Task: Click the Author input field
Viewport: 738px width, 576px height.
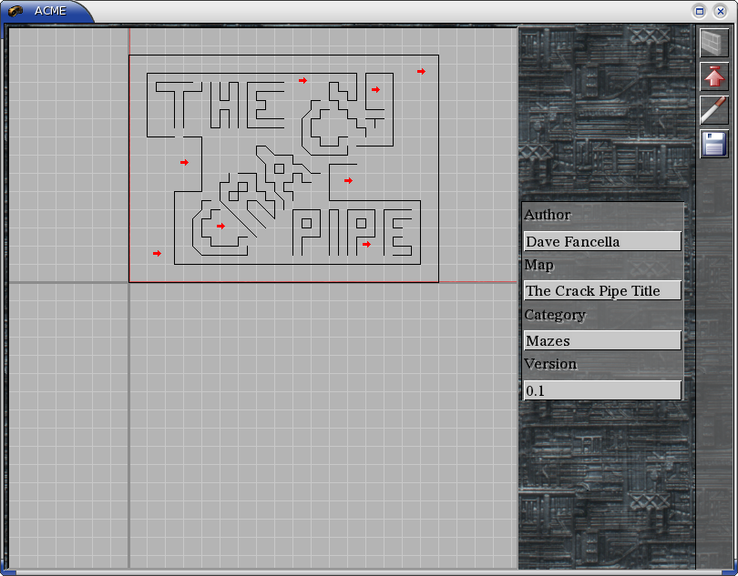Action: 602,241
